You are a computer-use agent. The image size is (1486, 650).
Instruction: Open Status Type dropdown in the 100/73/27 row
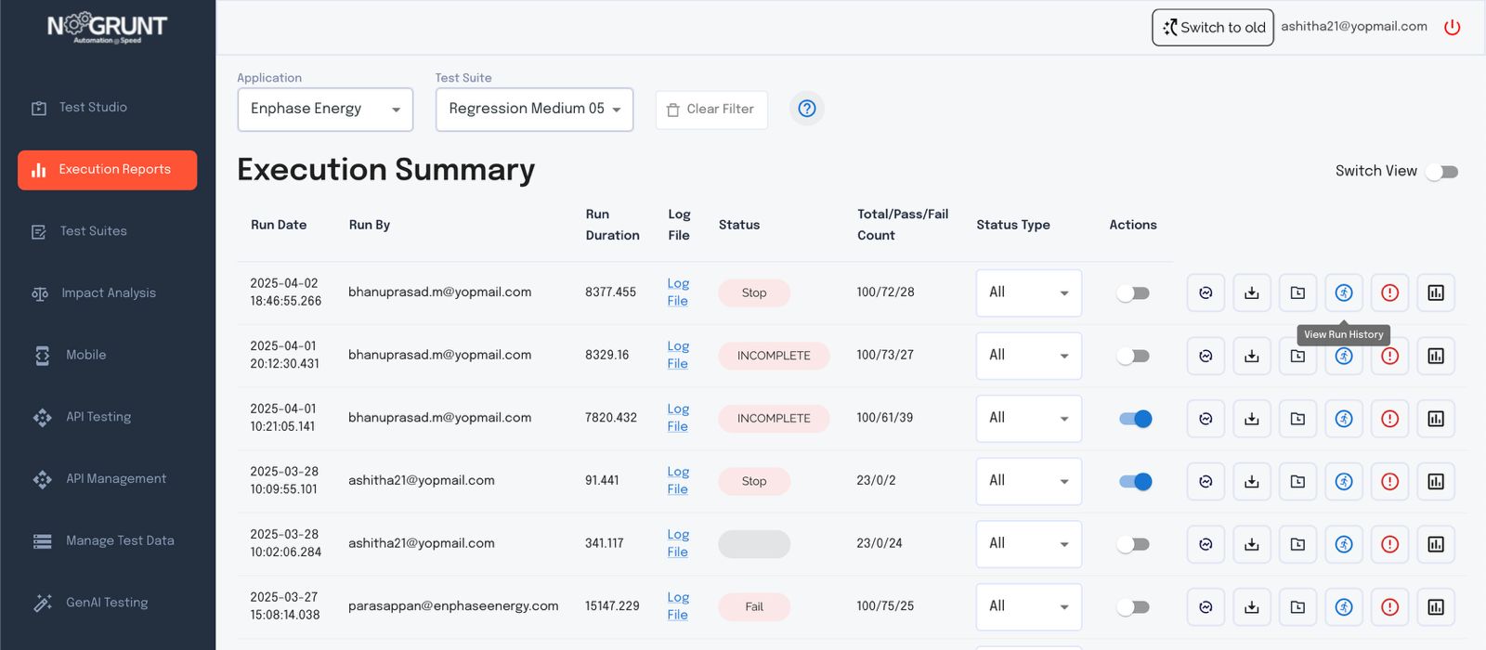tap(1028, 356)
